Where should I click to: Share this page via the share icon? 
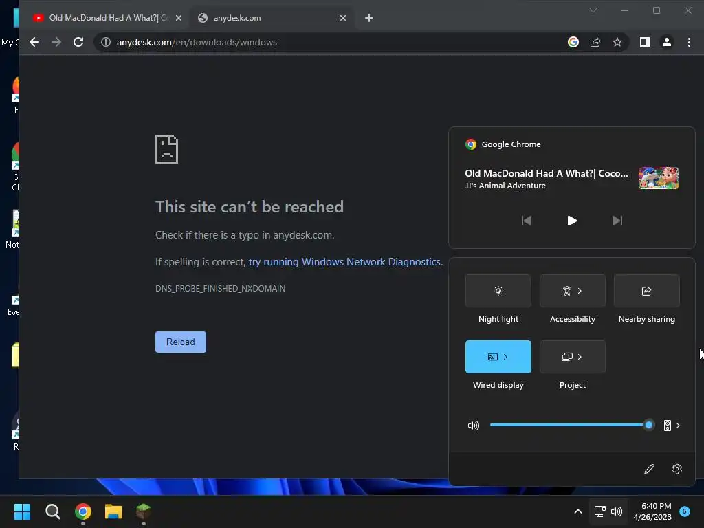pos(595,42)
